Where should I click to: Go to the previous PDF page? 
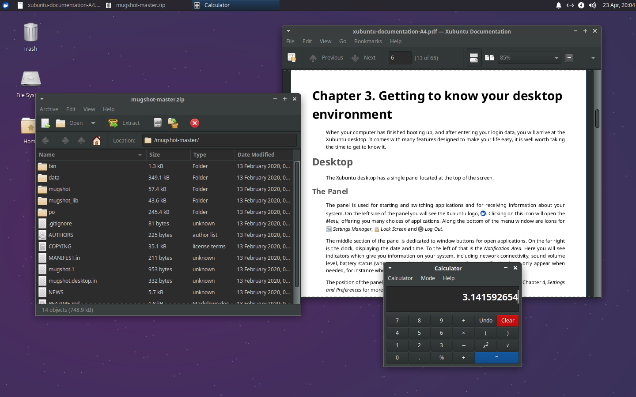click(326, 58)
